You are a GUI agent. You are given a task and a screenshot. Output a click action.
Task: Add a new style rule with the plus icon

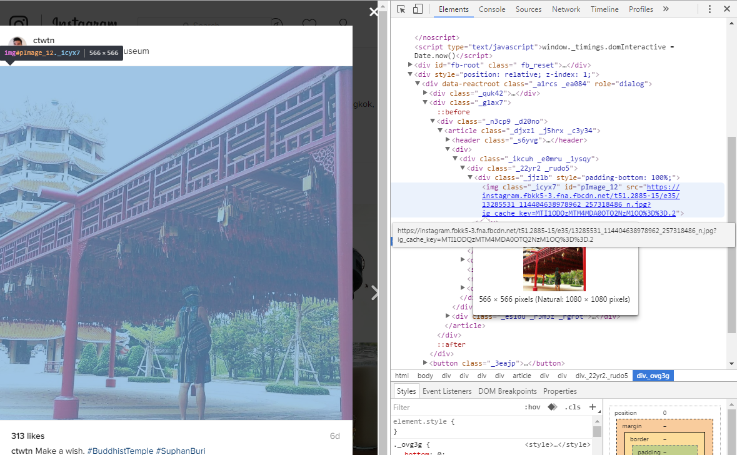(x=592, y=407)
